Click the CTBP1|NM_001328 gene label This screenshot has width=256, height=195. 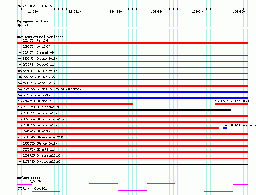point(30,181)
